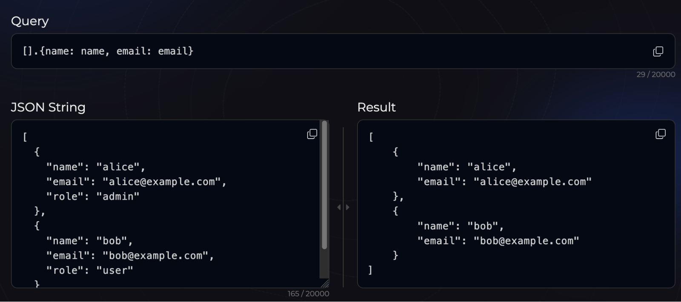Copy the Result output to clipboard

(x=661, y=134)
